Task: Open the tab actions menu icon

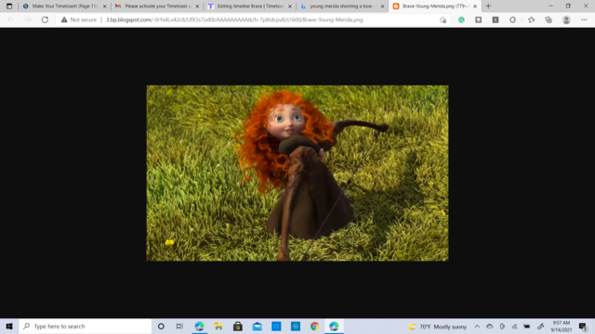Action: point(9,6)
